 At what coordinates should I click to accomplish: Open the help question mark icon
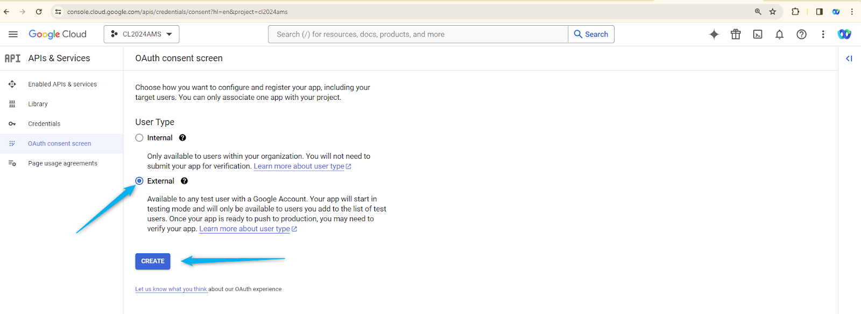tap(801, 34)
